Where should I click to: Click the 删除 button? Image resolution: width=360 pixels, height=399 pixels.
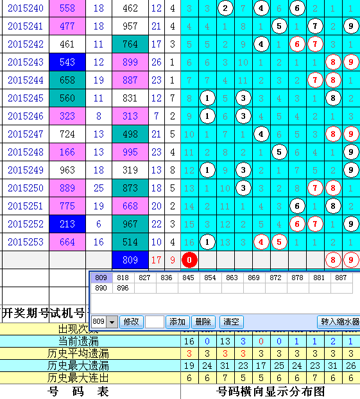[203, 322]
